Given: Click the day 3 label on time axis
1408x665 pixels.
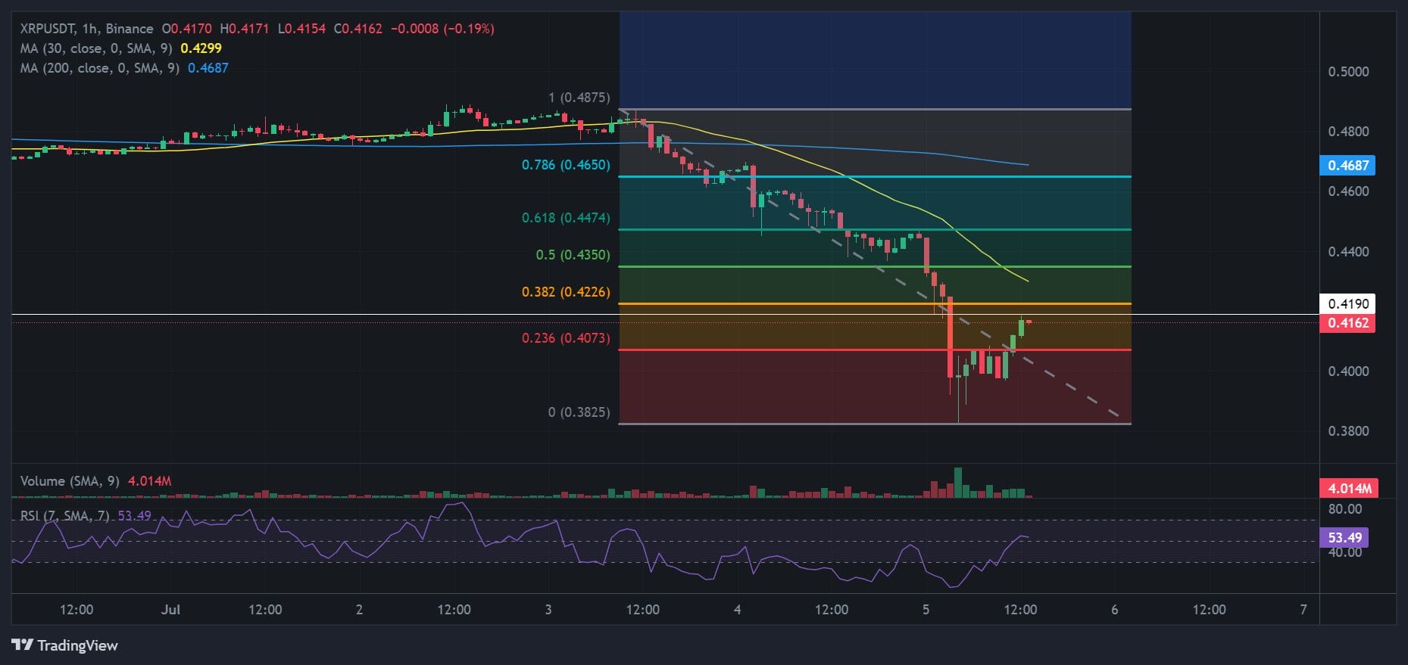Looking at the screenshot, I should (x=548, y=610).
